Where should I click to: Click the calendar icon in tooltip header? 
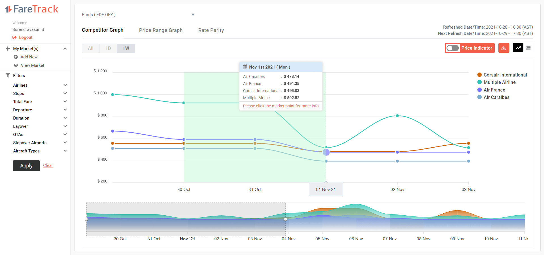click(245, 67)
